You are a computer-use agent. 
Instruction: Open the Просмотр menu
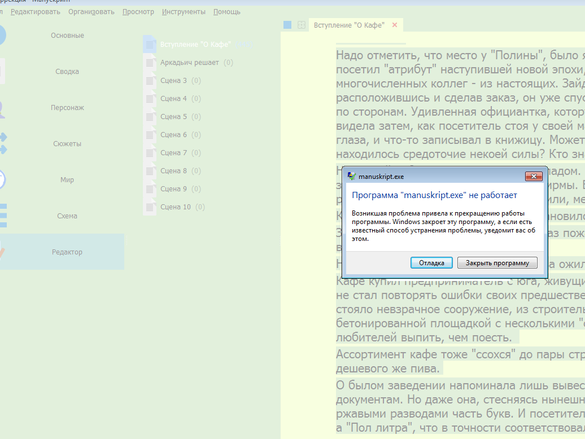pos(138,12)
